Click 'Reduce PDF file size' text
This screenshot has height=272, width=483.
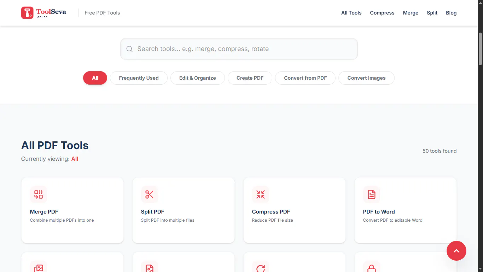[x=273, y=220]
